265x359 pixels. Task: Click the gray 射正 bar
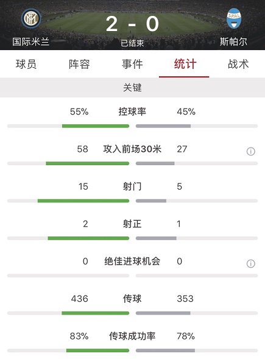[x=156, y=238]
